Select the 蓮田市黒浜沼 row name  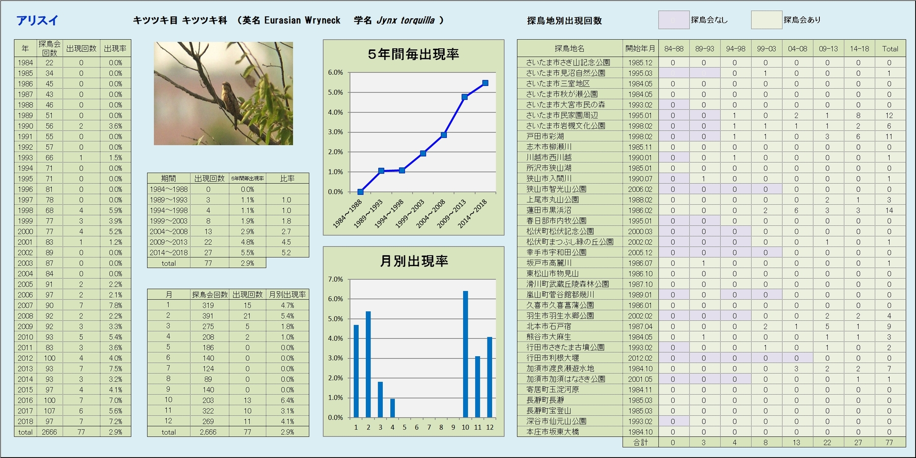click(x=549, y=210)
